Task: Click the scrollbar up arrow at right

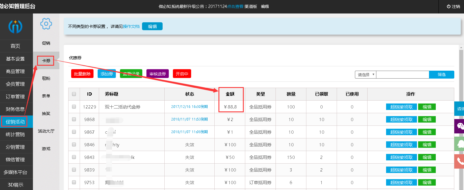Action: point(461,48)
